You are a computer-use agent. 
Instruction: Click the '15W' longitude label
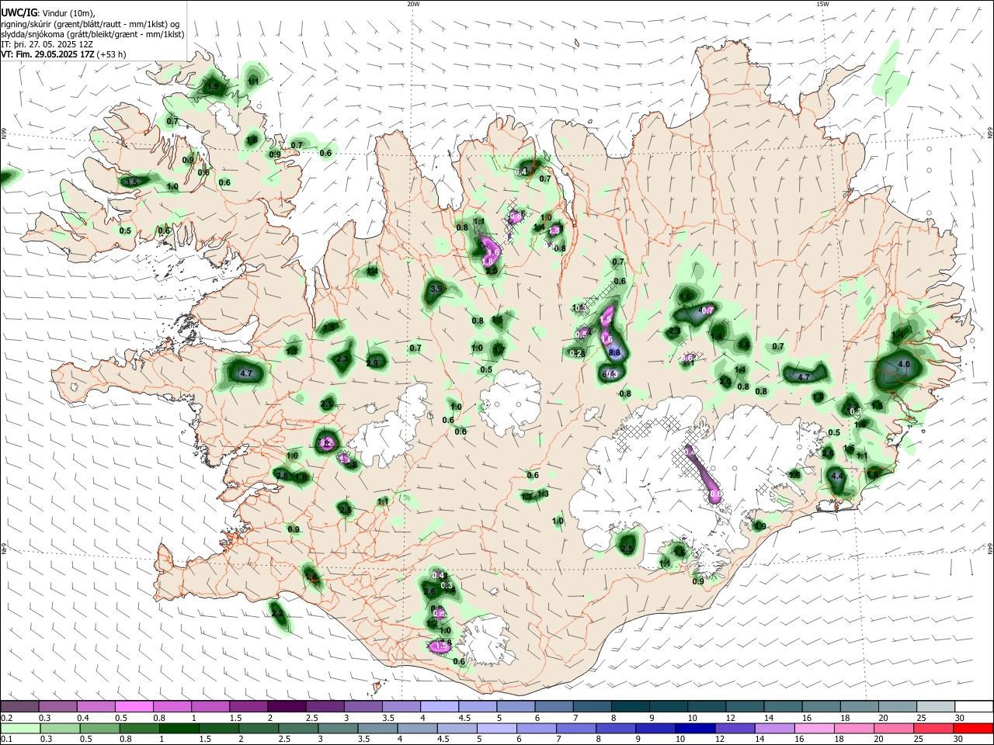coord(822,4)
